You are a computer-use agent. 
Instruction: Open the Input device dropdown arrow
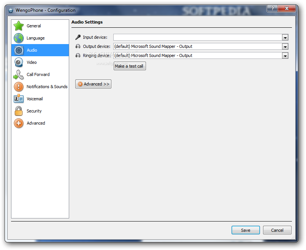(285, 37)
